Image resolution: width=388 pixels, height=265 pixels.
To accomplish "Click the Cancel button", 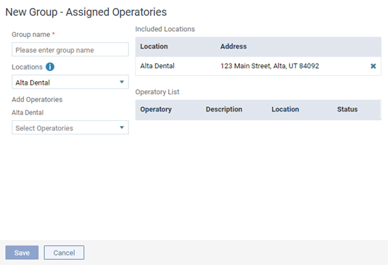I will click(x=64, y=253).
